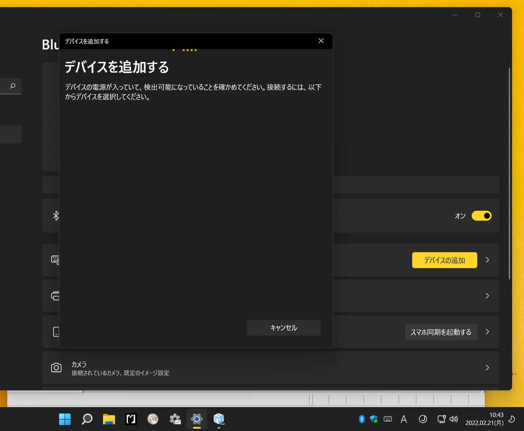Click the Windows Security shield tray icon
Screen dimensions: 524x431
click(x=374, y=419)
